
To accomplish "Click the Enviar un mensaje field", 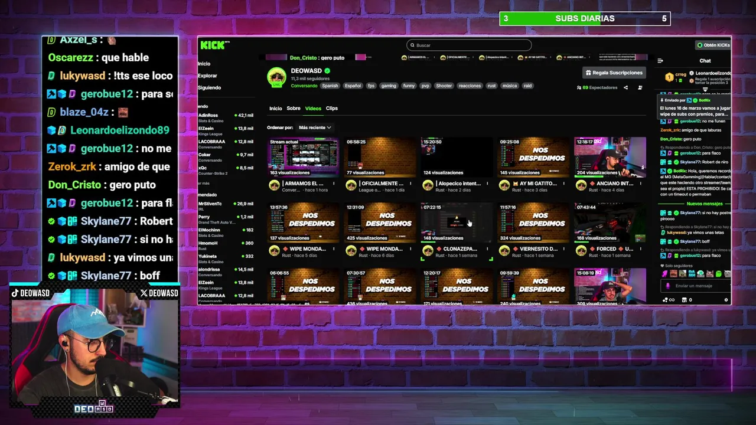I will click(696, 286).
